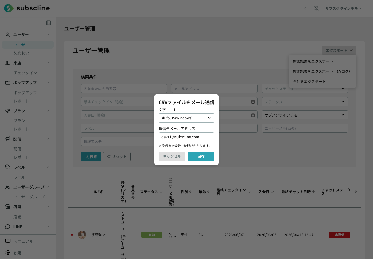Open マニュアル in the sidebar
The image size is (373, 259).
pos(23,241)
